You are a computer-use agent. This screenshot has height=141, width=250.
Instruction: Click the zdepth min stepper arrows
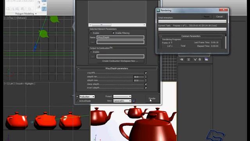coord(146,77)
